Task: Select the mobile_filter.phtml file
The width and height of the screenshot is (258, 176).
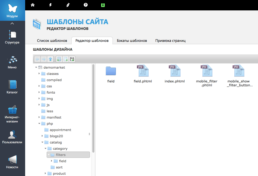Action: pos(207,76)
